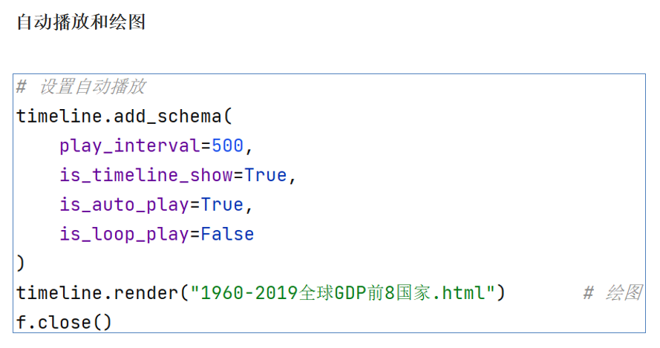
Task: Click the html filename string
Action: (x=342, y=293)
